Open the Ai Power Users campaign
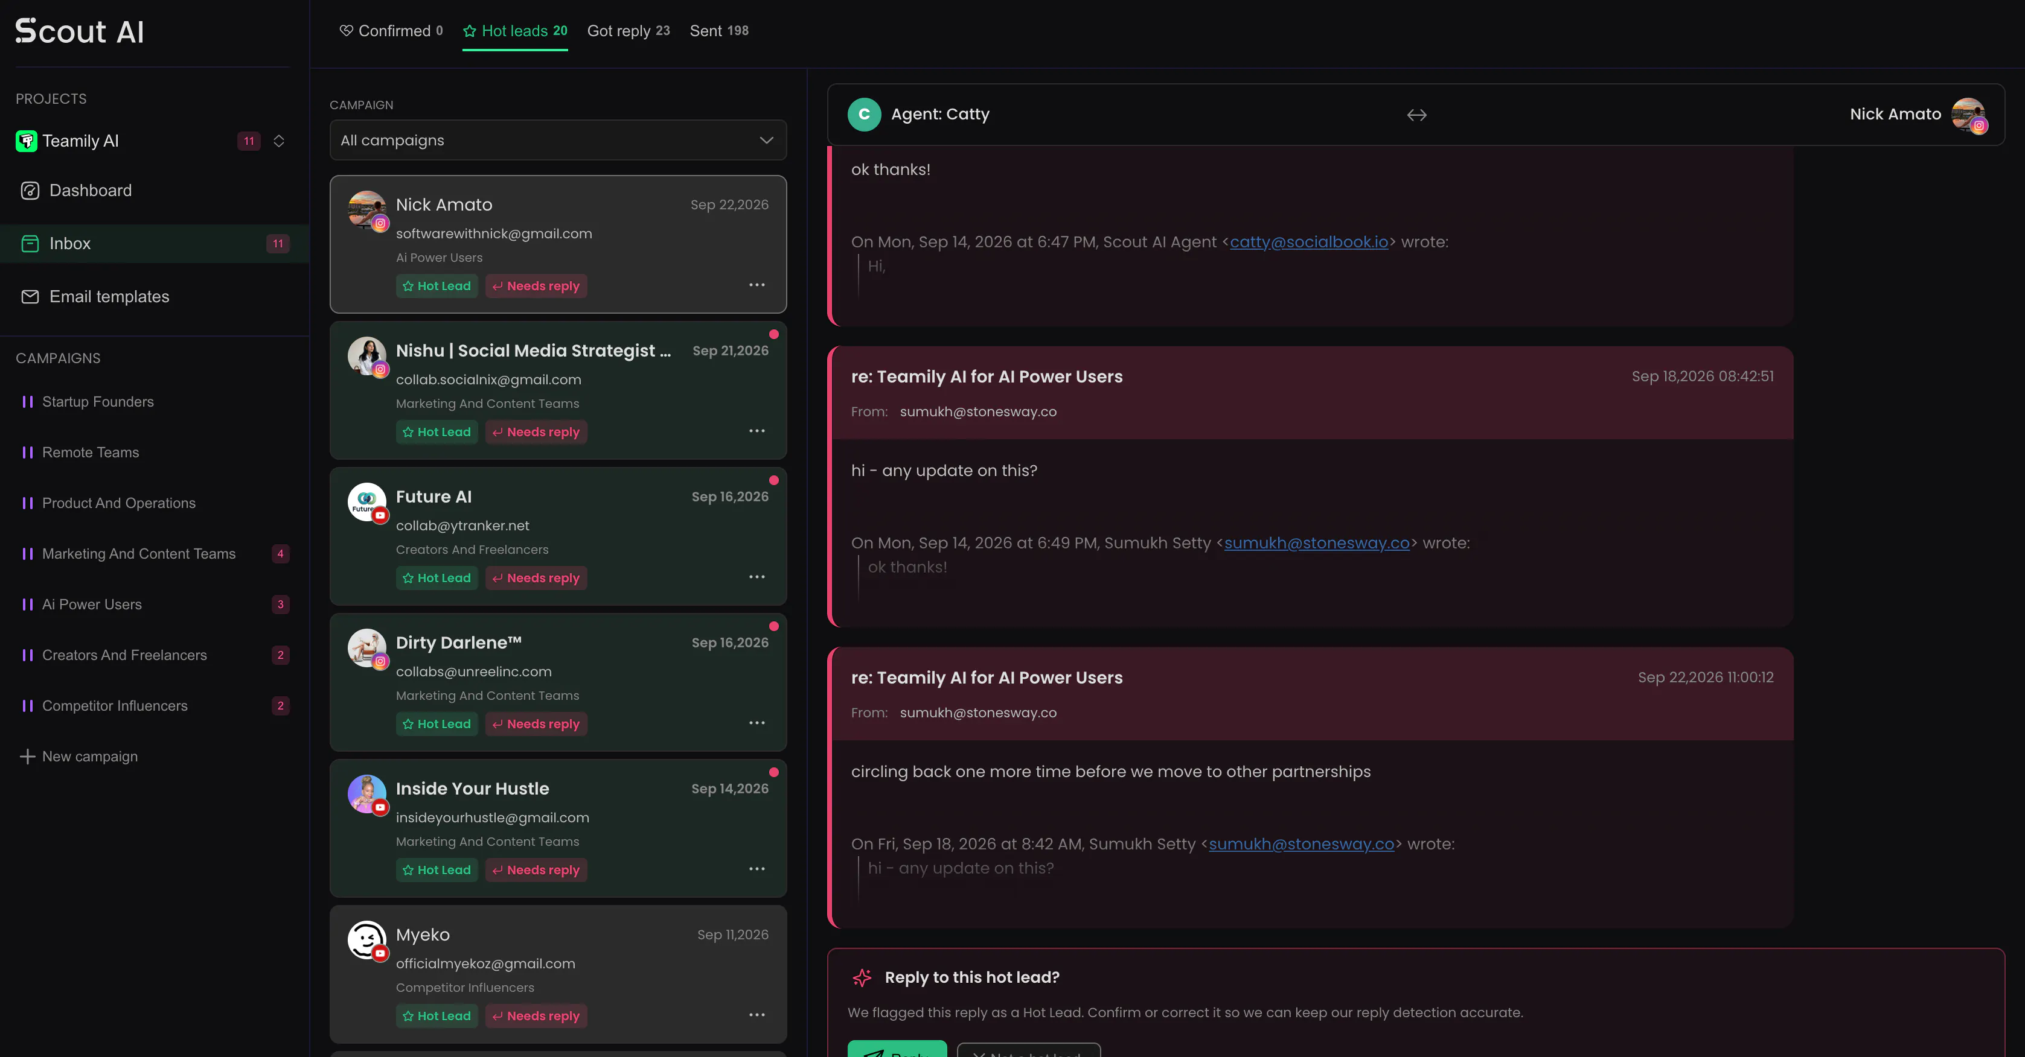2025x1057 pixels. 92,605
